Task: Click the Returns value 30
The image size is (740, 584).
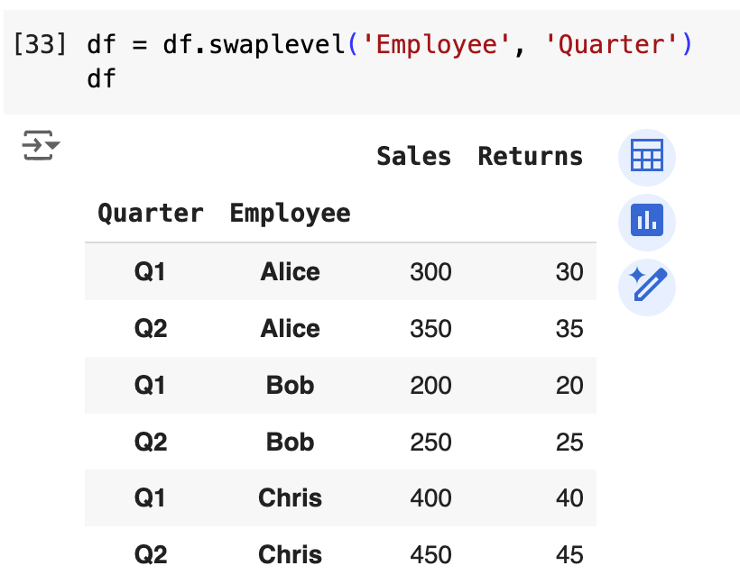Action: pos(569,272)
